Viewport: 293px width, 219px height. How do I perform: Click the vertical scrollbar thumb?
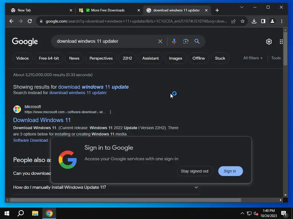coord(285,49)
